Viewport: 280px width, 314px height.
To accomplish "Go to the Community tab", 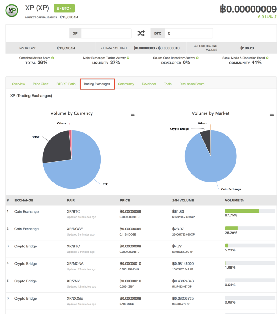I will (126, 84).
